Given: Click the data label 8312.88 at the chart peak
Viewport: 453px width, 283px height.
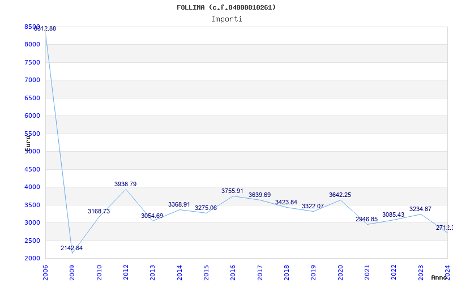Looking at the screenshot, I should coord(45,29).
